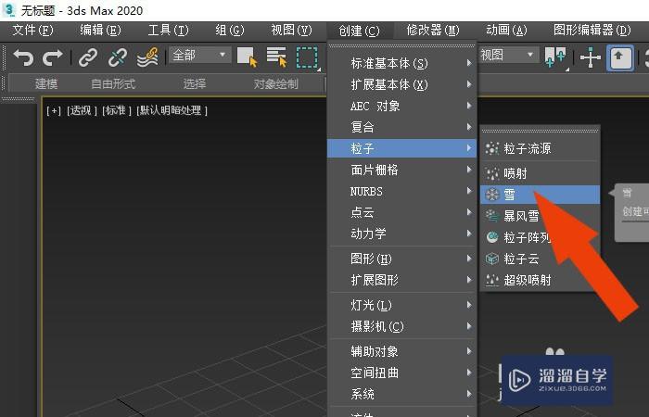Image resolution: width=649 pixels, height=417 pixels.
Task: Expand the 动力学 submenu
Action: (401, 234)
